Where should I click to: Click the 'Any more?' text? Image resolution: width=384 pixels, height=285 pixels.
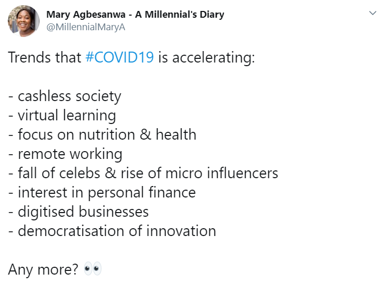[x=43, y=269]
